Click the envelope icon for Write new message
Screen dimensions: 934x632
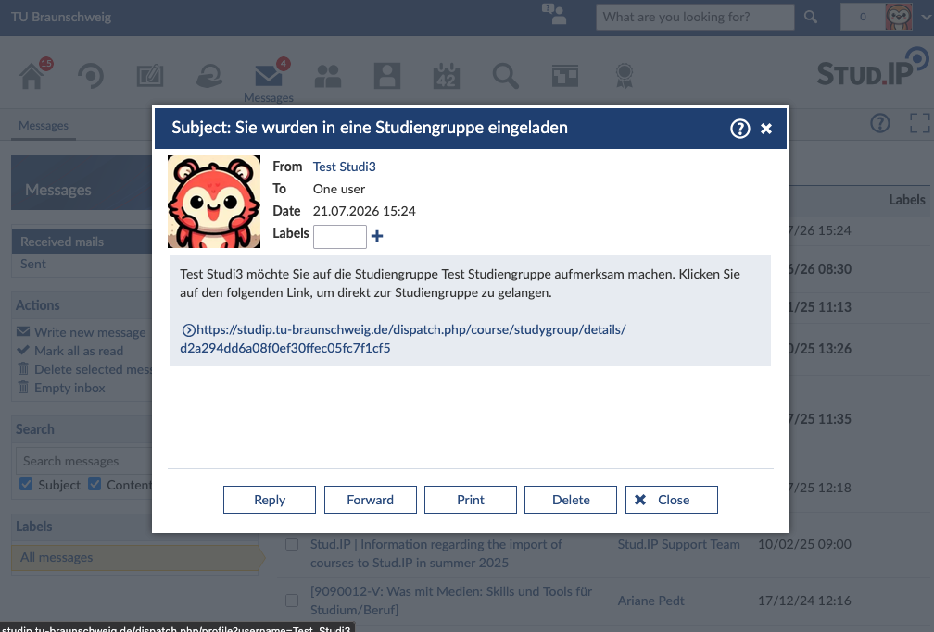click(x=23, y=331)
